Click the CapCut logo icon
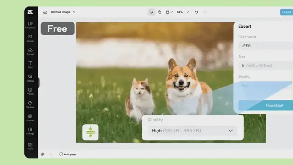The height and width of the screenshot is (165, 293). 30,12
